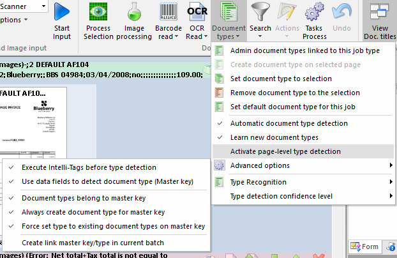Click the Tasks Process gears icon
397x258 pixels.
[315, 13]
